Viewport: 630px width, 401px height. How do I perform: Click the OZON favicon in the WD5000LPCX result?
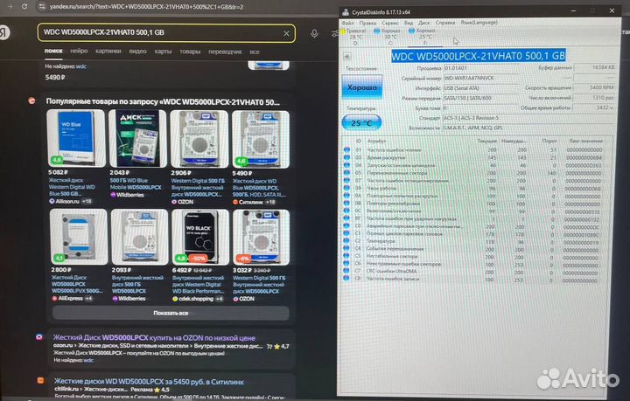pyautogui.click(x=39, y=337)
